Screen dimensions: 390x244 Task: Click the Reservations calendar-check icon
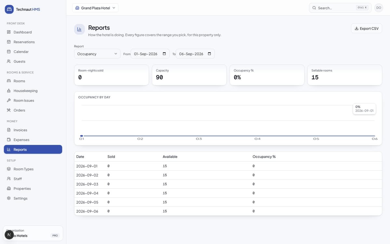pyautogui.click(x=9, y=42)
